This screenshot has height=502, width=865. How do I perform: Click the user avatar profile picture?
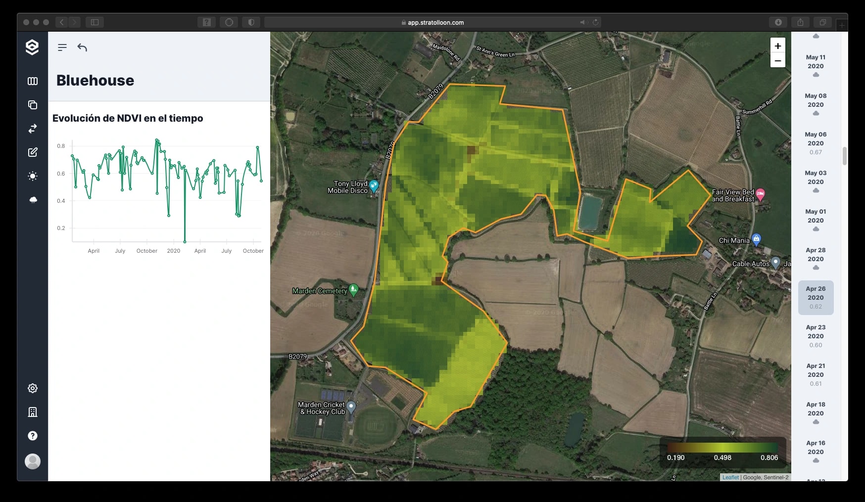coord(33,461)
